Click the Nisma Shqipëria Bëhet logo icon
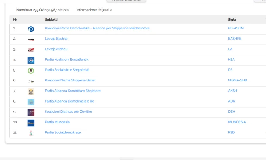The image size is (266, 160). [x=31, y=81]
